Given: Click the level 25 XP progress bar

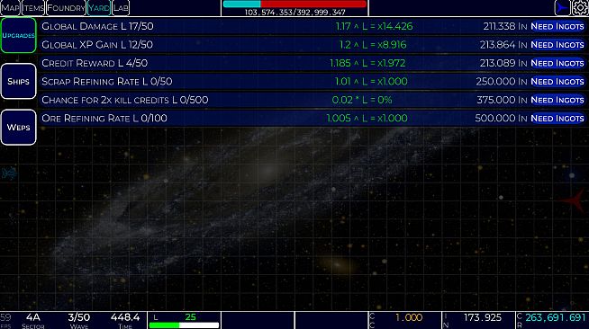Looking at the screenshot, I should (x=184, y=325).
